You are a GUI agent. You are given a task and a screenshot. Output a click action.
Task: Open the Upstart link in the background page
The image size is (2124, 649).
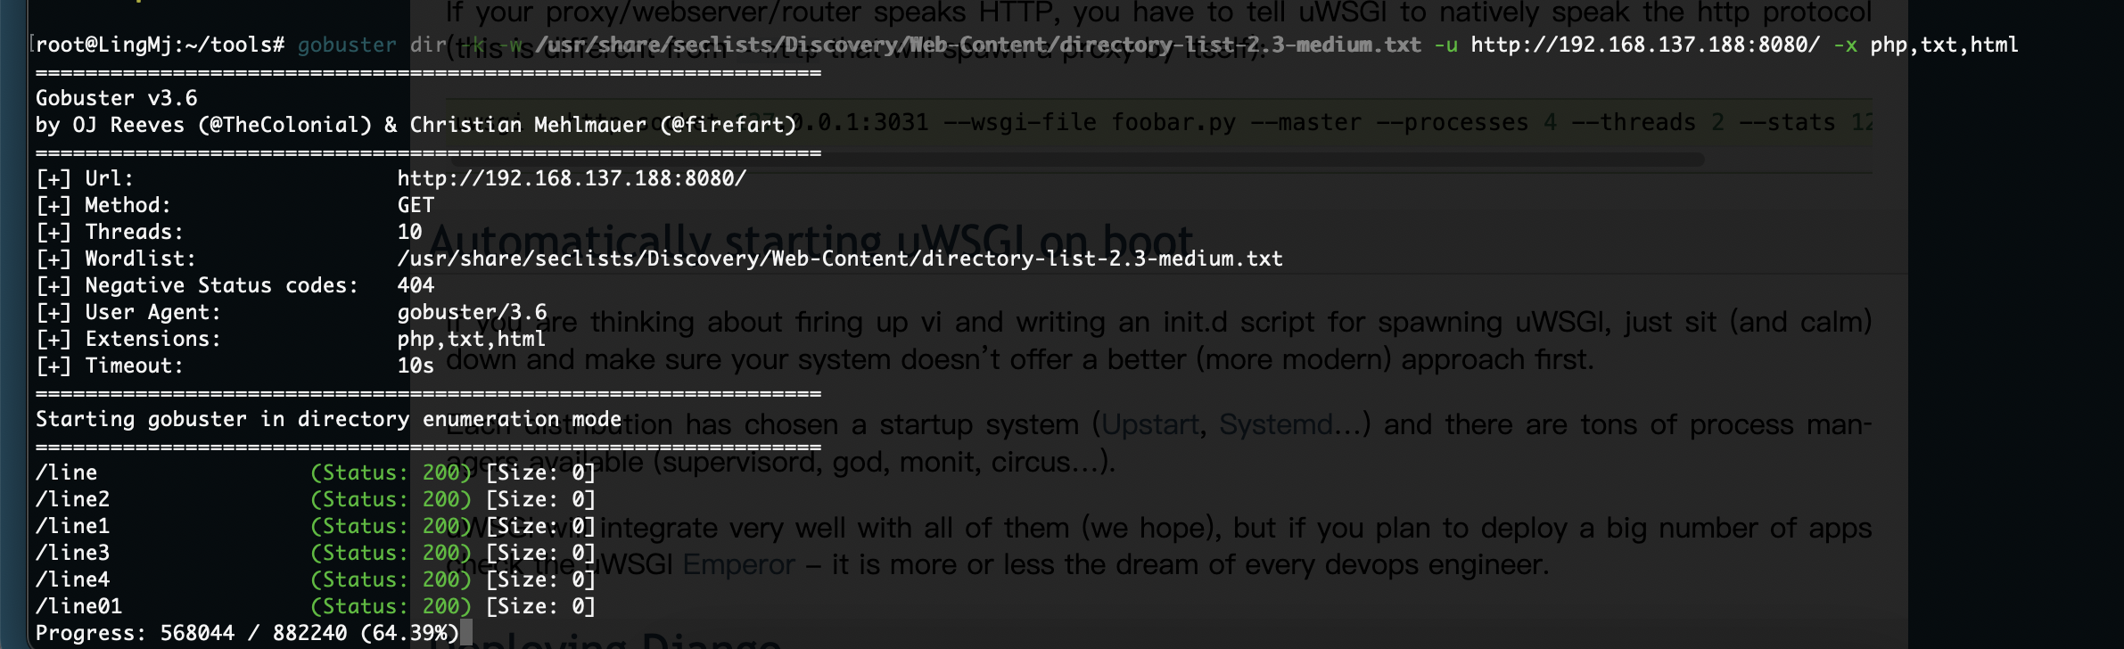click(1149, 424)
